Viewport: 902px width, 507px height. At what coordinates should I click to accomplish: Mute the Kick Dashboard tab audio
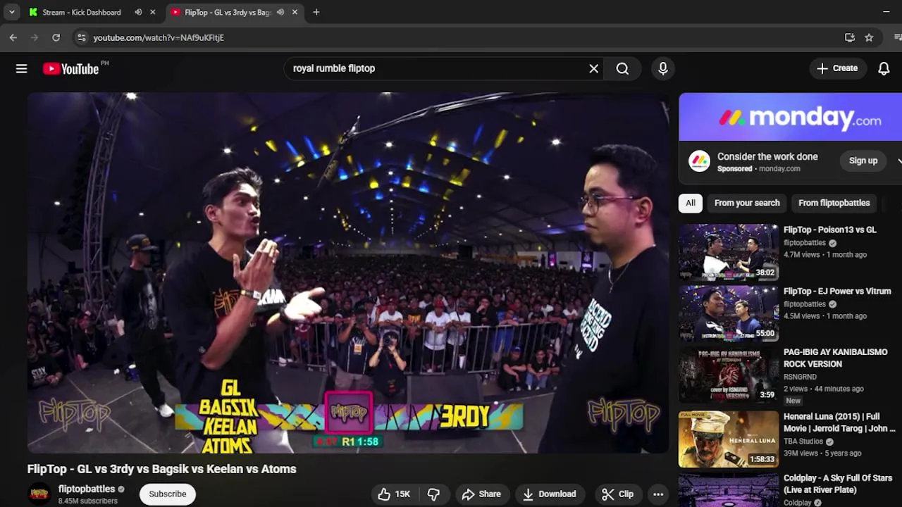click(138, 12)
